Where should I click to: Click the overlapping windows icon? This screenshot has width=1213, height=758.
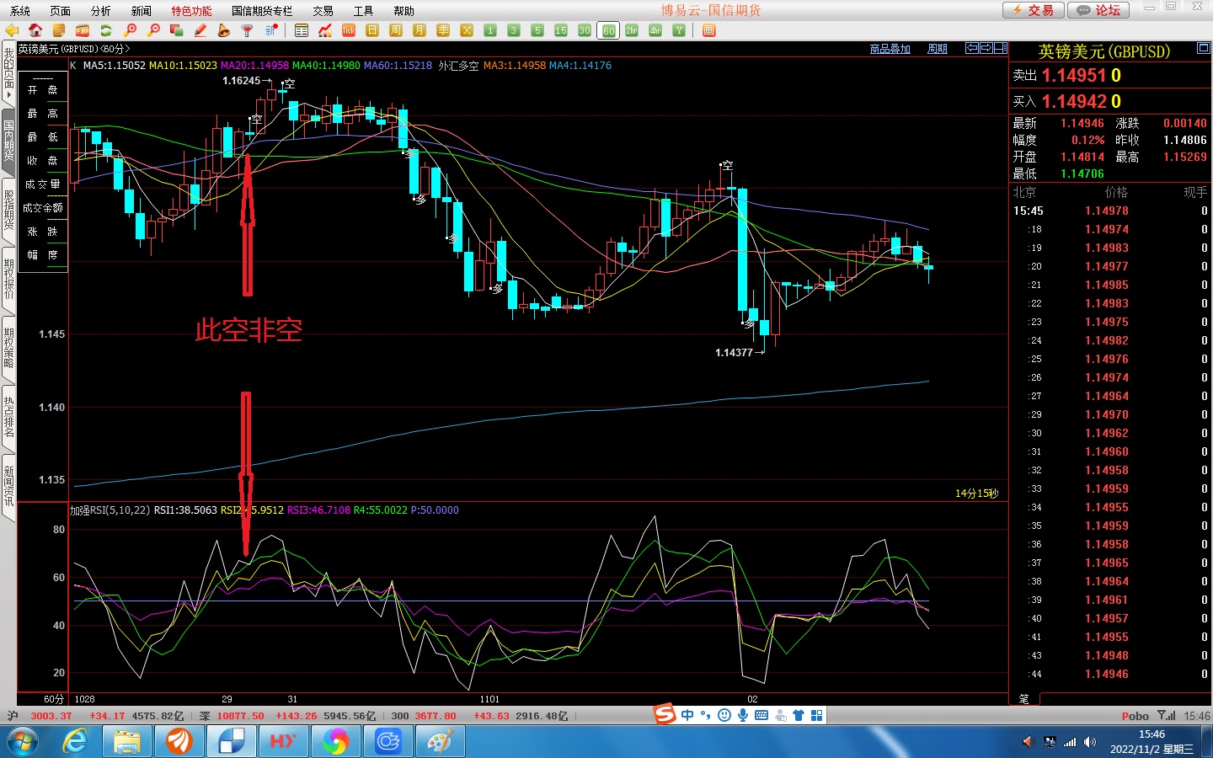[x=177, y=30]
